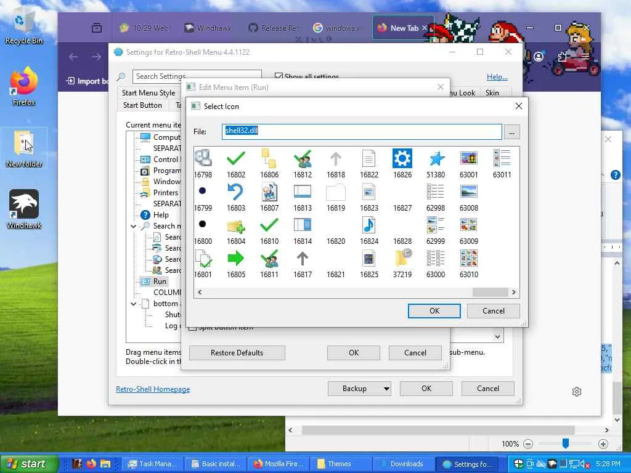Click Cancel in Edit Menu Item dialog
Image resolution: width=631 pixels, height=473 pixels.
tap(415, 353)
